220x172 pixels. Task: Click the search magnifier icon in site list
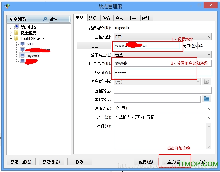(x=45, y=19)
